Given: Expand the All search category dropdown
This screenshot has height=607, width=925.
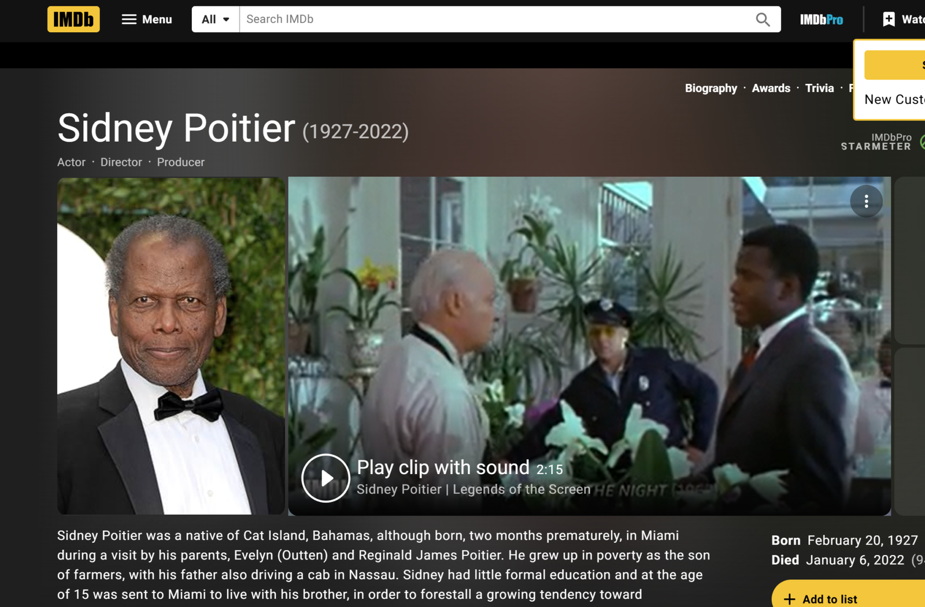Looking at the screenshot, I should [x=216, y=19].
